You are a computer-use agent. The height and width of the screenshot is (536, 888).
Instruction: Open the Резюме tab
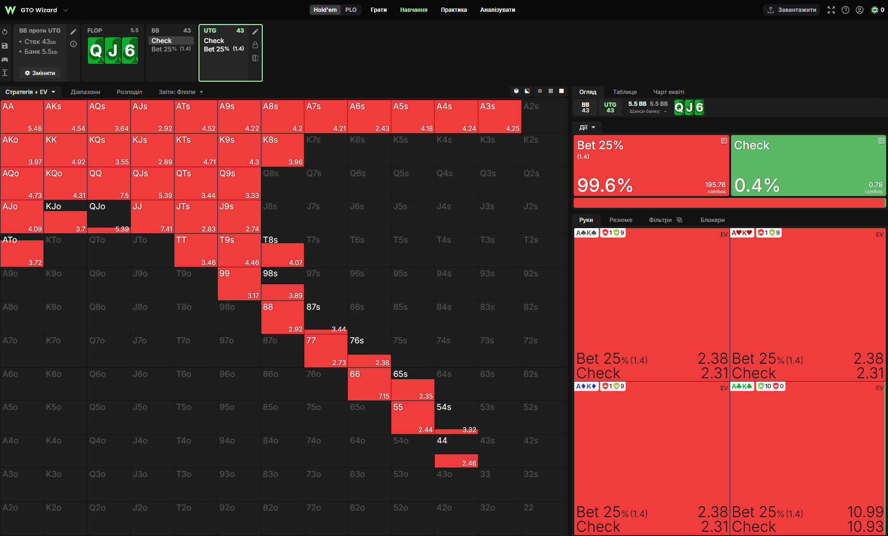pyautogui.click(x=621, y=220)
